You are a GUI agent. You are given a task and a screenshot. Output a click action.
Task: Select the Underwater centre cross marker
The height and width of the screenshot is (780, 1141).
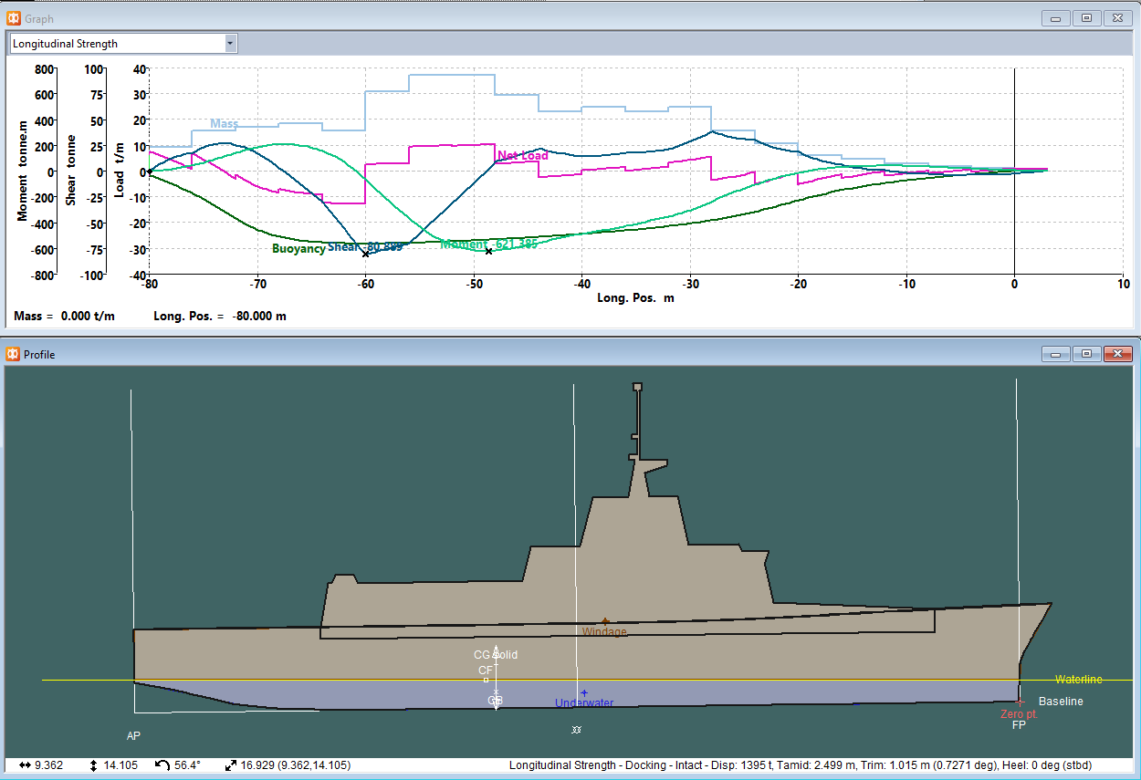point(584,693)
